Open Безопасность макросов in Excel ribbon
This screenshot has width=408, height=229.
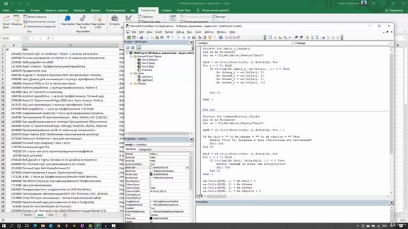40,27
